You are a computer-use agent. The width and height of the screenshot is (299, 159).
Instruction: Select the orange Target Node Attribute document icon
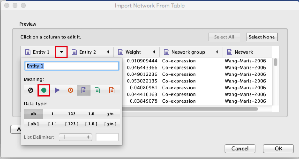112,90
